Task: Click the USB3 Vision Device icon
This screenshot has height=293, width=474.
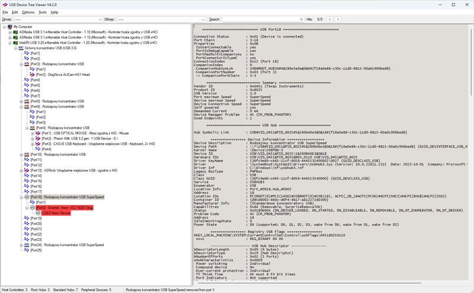Action: click(38, 213)
